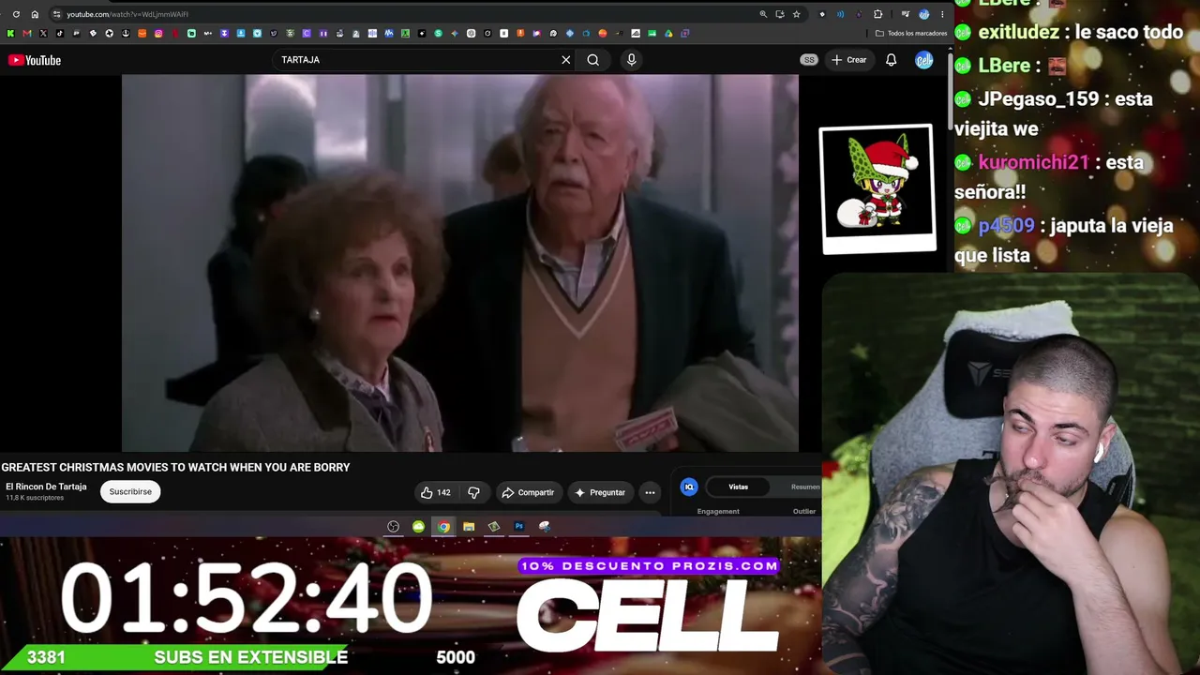
Task: Click Crear to create content
Action: [x=848, y=60]
